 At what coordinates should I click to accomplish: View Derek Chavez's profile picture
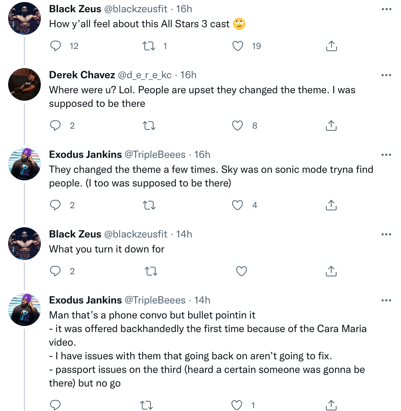pyautogui.click(x=24, y=84)
